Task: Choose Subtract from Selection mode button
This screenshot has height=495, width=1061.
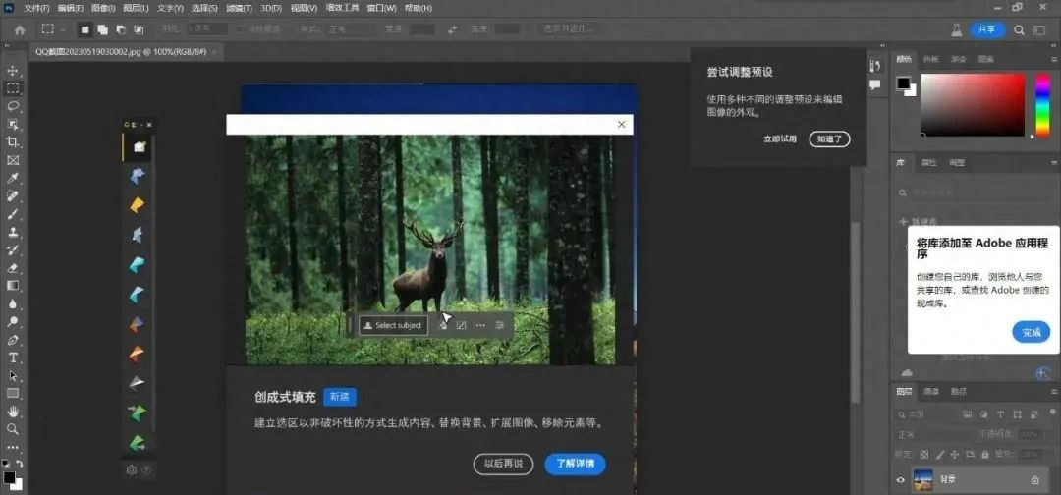Action: coord(121,29)
